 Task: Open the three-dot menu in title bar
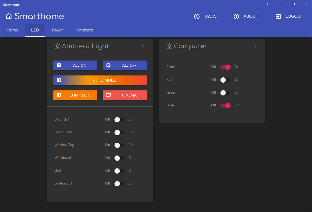click(268, 5)
